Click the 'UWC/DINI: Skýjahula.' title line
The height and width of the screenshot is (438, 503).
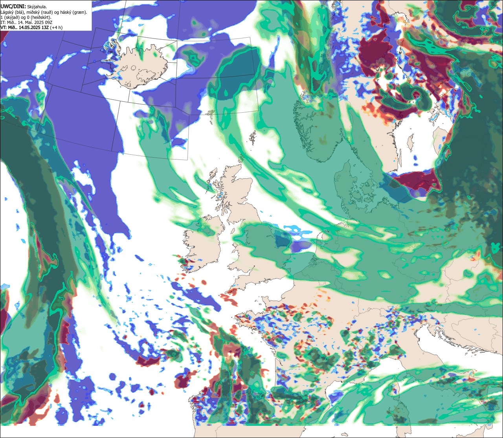pyautogui.click(x=24, y=7)
